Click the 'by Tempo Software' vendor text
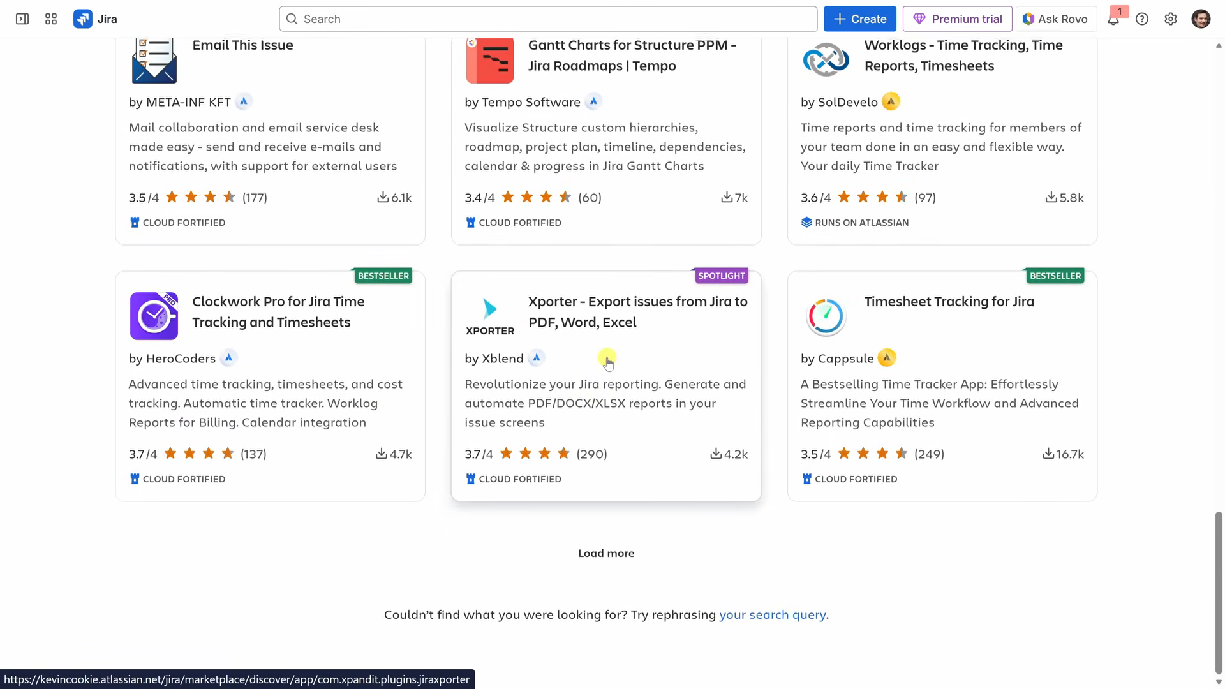This screenshot has width=1225, height=689. coord(523,102)
